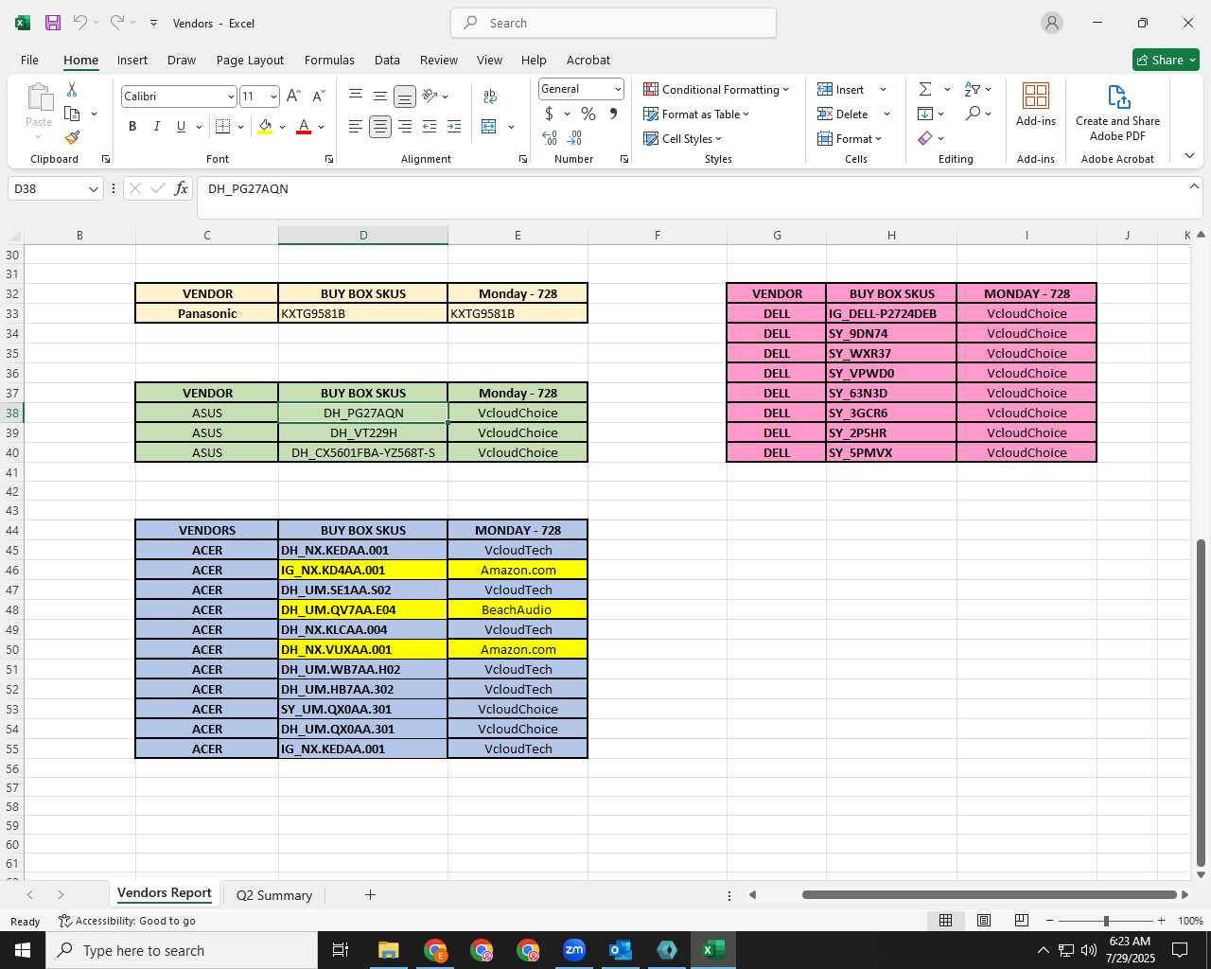Viewport: 1211px width, 969px height.
Task: Click the Decrease Decimal icon
Action: click(x=575, y=138)
